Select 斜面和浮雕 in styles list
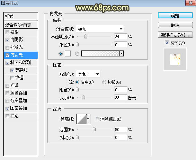 pos(21,63)
